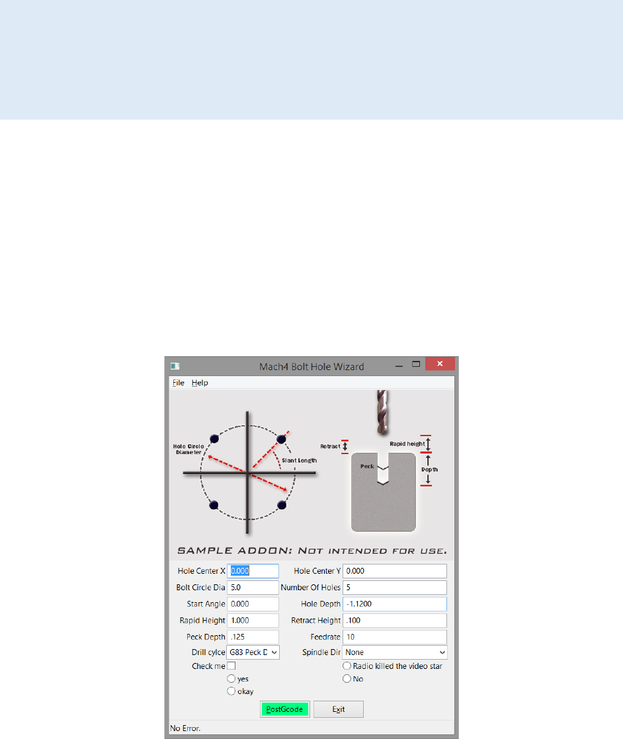Open the File menu

(179, 383)
